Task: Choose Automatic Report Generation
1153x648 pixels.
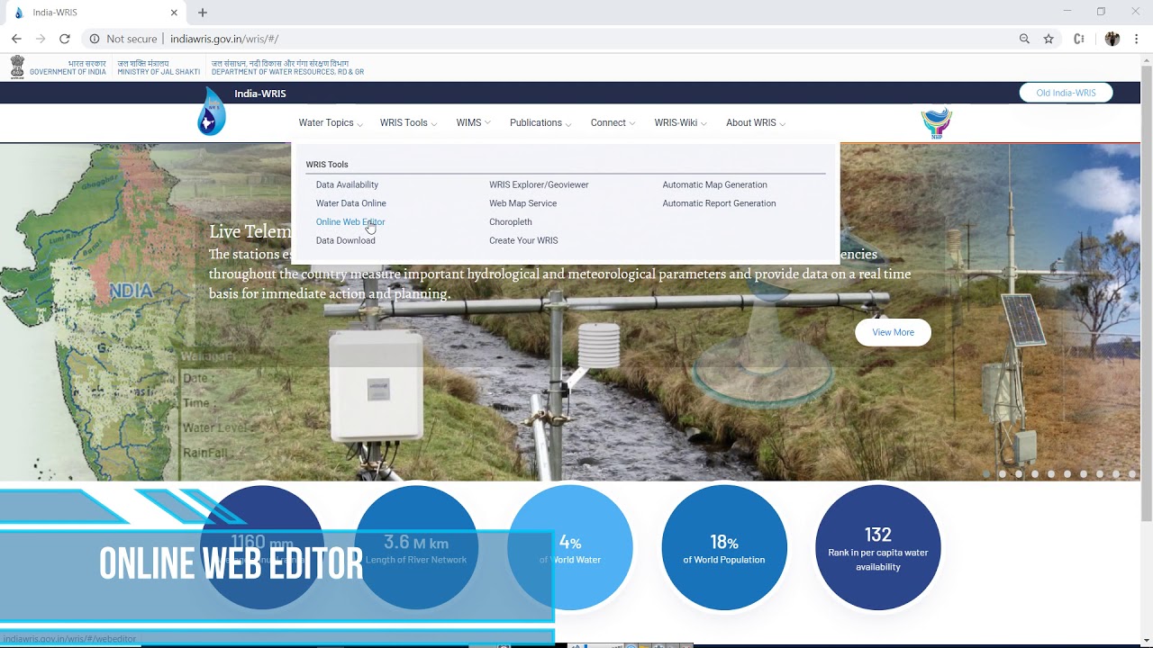Action: coord(719,203)
